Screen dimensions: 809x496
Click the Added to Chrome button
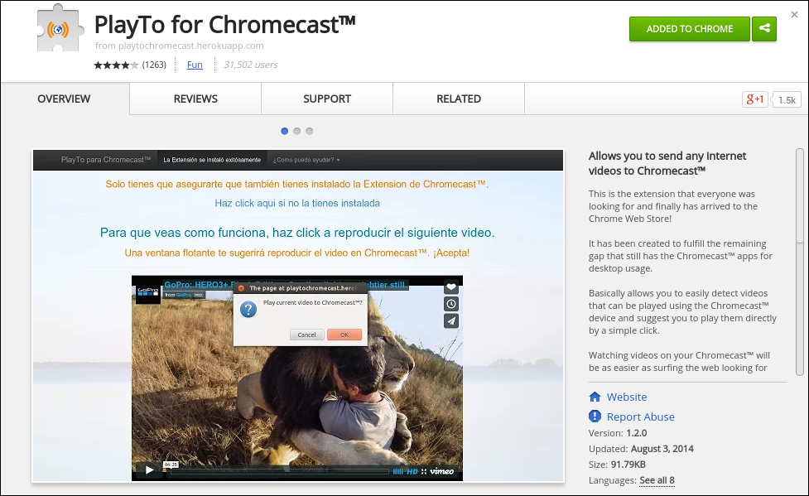click(689, 29)
